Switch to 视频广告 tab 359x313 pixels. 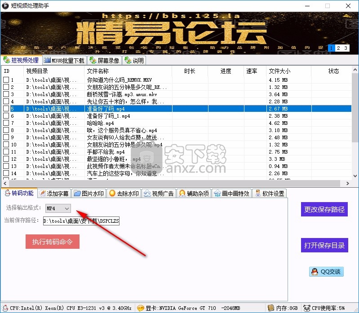(159, 194)
